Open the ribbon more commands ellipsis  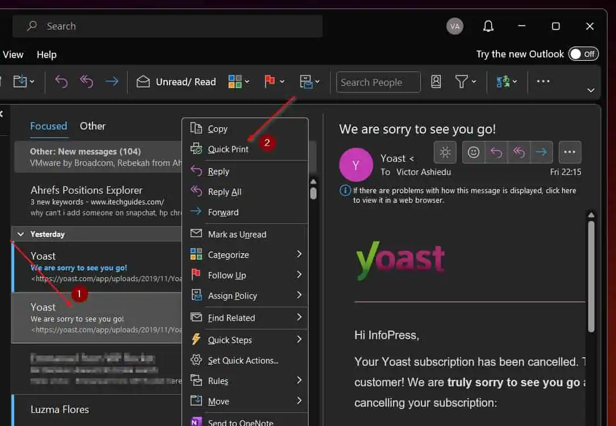pos(543,81)
